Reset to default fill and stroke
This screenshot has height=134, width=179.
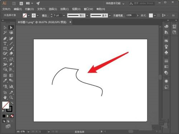coord(3,111)
